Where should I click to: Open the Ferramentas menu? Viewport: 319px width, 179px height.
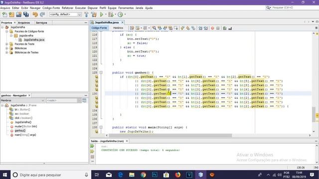click(x=126, y=8)
